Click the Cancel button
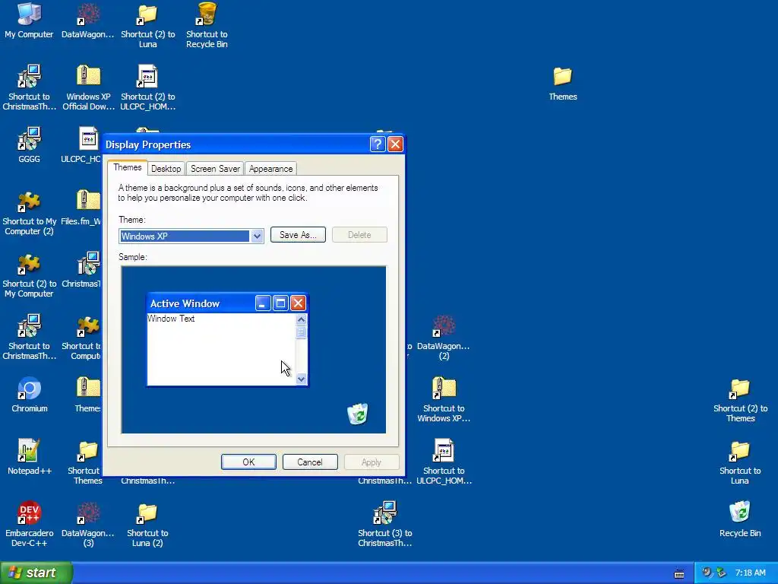 click(x=310, y=462)
